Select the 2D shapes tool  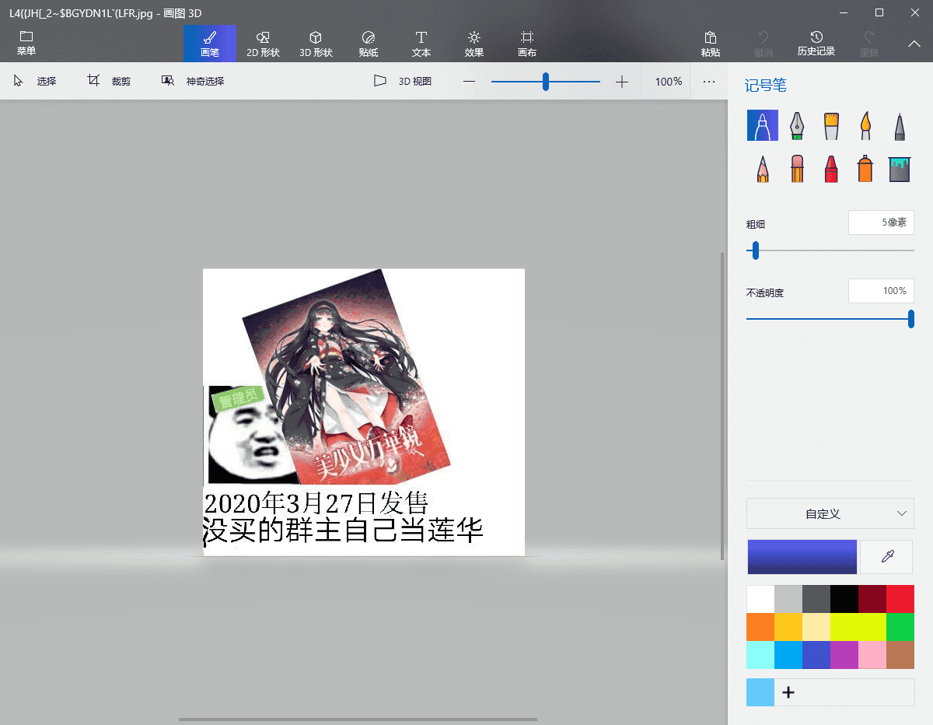point(263,43)
